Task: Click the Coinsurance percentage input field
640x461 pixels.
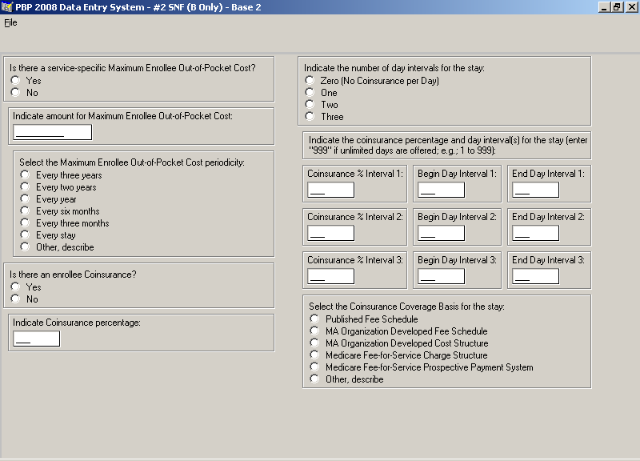Action: 36,339
